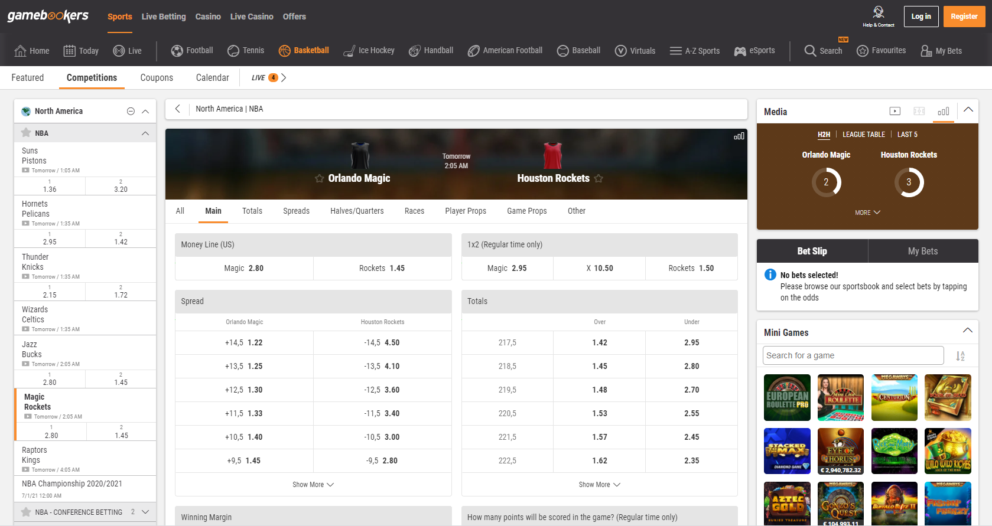The height and width of the screenshot is (526, 992).
Task: Show more Totals markets
Action: tap(599, 485)
